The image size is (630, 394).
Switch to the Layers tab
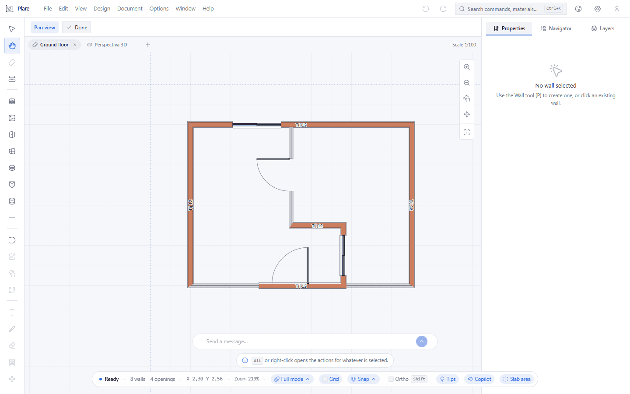(x=603, y=28)
